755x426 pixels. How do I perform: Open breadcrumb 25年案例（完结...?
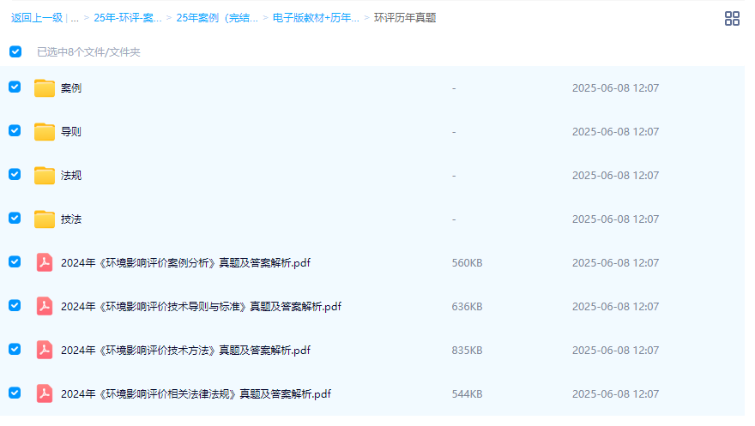[x=217, y=18]
